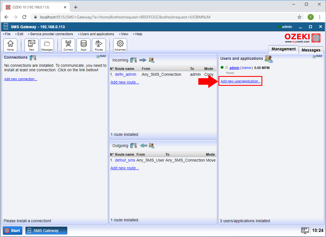
Task: Open the Chrome three-dot menu
Action: pyautogui.click(x=320, y=17)
